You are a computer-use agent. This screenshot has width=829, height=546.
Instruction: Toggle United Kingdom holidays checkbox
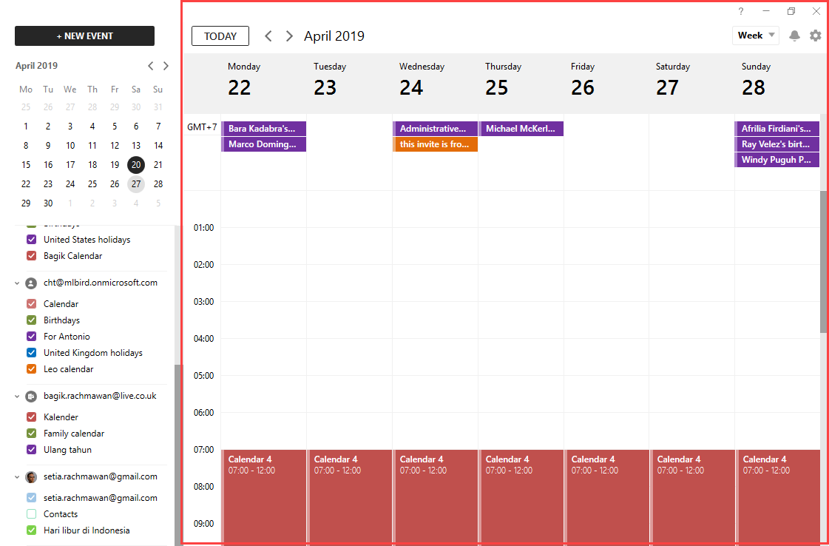tap(31, 353)
